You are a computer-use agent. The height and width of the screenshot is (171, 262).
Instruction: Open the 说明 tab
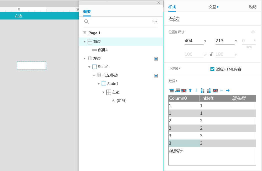coord(253,7)
